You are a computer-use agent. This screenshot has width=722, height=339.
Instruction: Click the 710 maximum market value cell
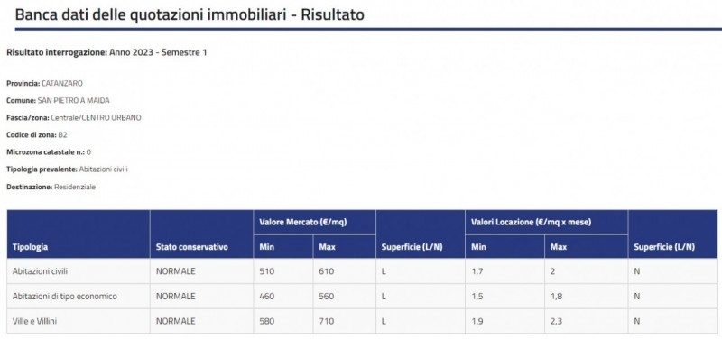345,321
